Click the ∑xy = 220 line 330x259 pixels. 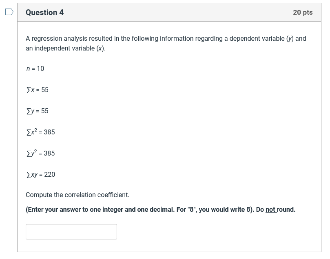point(41,174)
